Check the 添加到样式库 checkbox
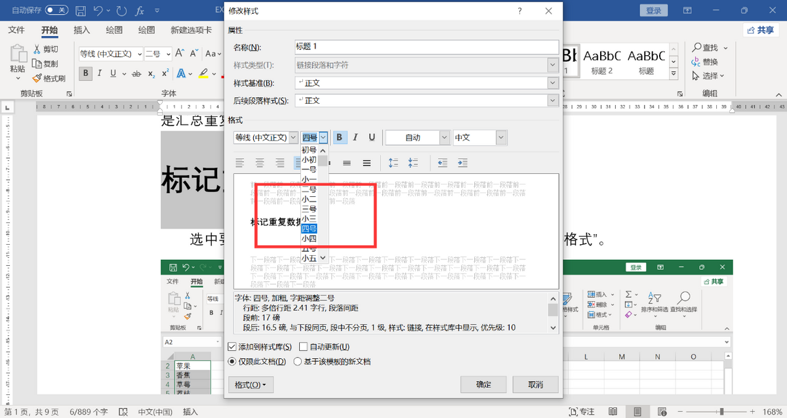 point(232,346)
